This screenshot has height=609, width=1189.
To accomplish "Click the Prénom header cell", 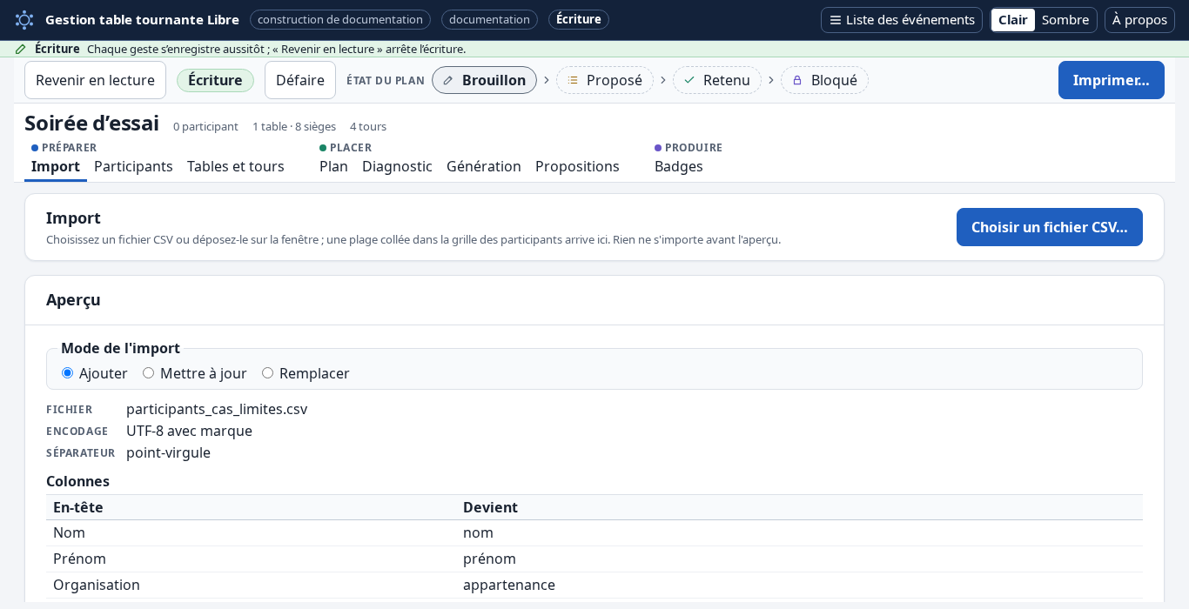I will (x=251, y=559).
